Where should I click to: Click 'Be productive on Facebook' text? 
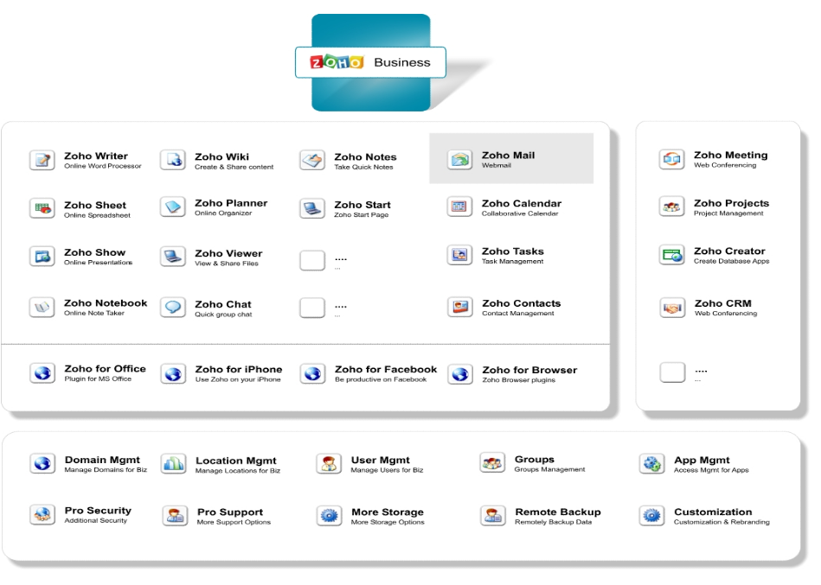381,379
